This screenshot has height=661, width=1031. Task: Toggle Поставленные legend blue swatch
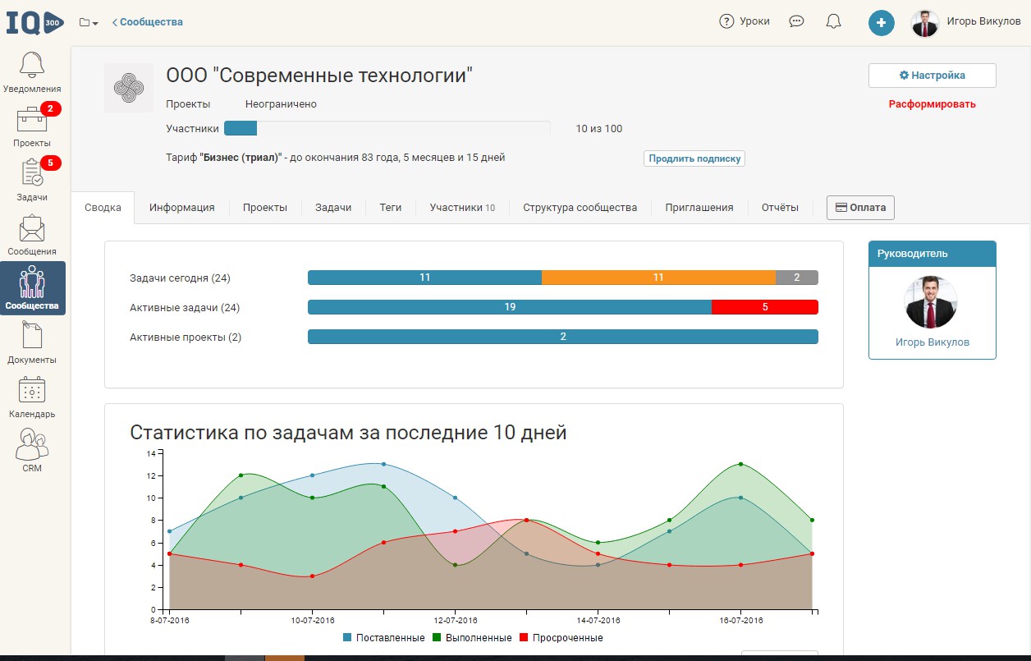[x=348, y=638]
